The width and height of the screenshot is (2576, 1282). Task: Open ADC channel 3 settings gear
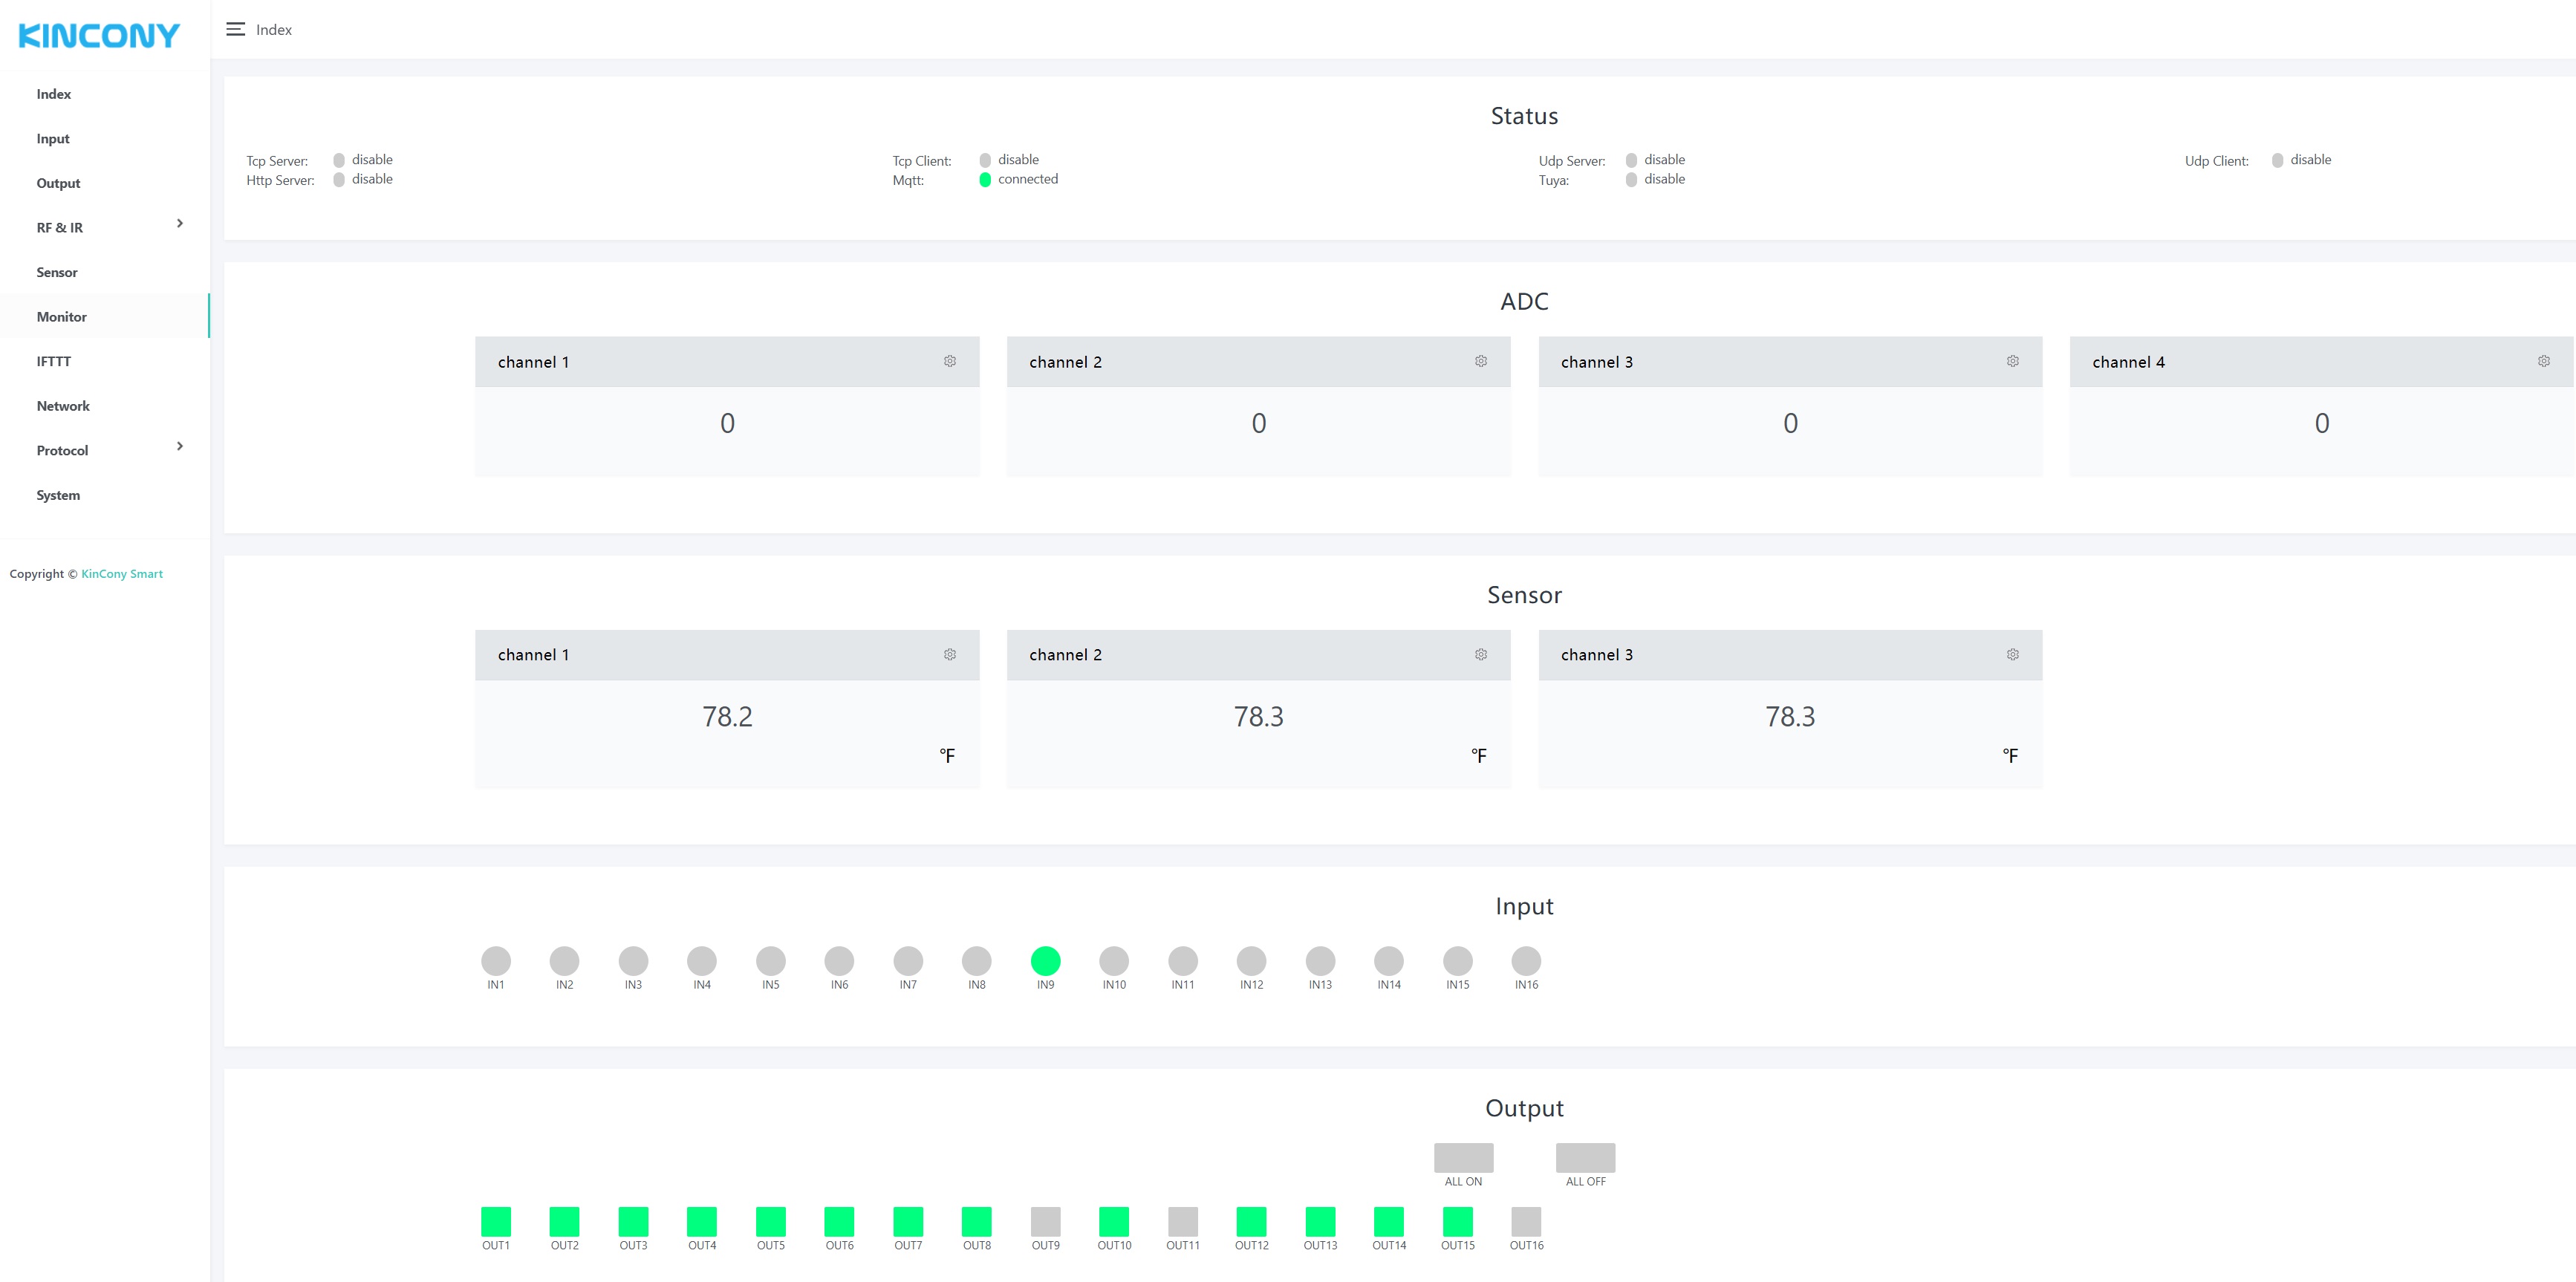click(2012, 361)
